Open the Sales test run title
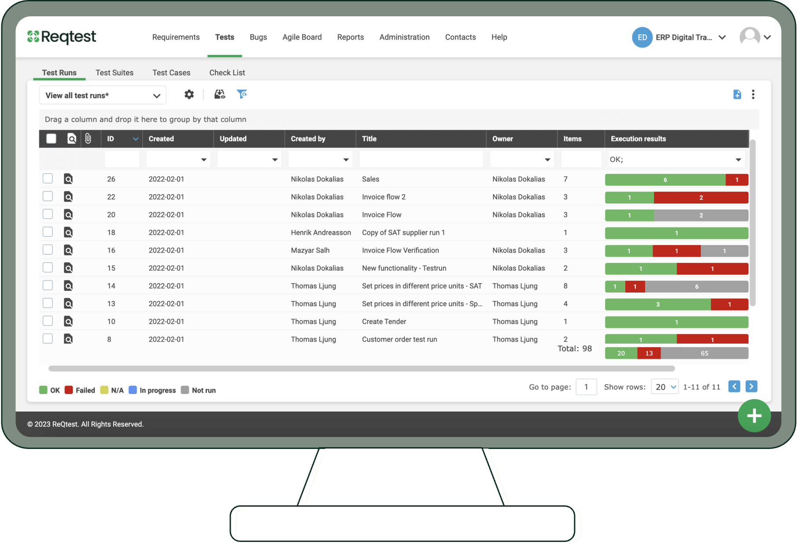Image resolution: width=797 pixels, height=545 pixels. coord(370,179)
